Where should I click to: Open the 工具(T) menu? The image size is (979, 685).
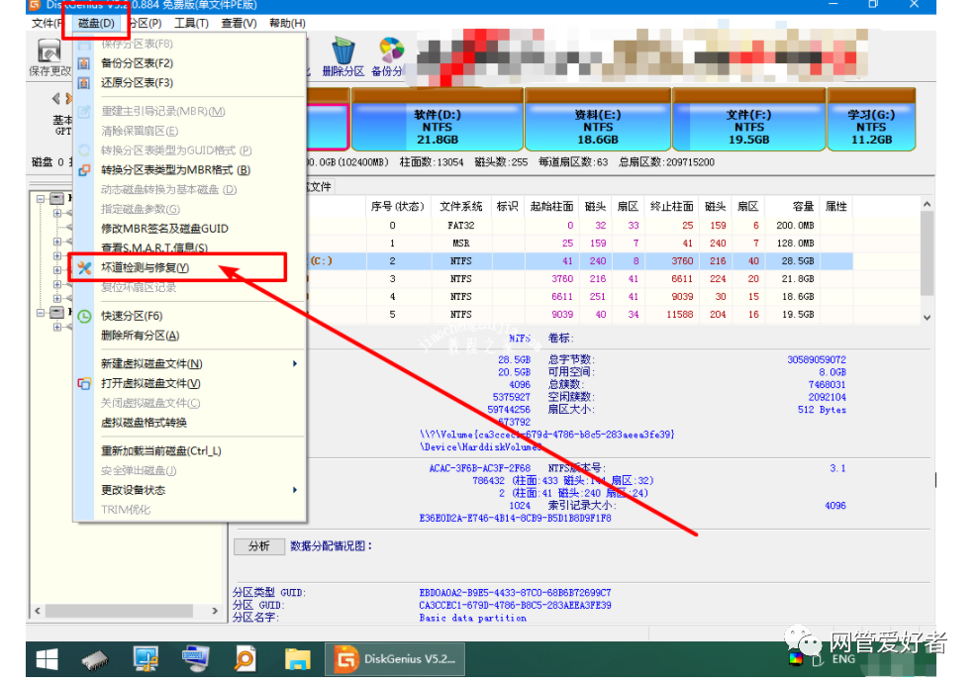coord(191,23)
